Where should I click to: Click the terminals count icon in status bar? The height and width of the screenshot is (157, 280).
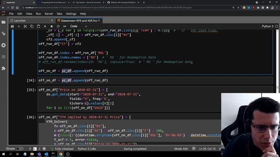(35, 149)
